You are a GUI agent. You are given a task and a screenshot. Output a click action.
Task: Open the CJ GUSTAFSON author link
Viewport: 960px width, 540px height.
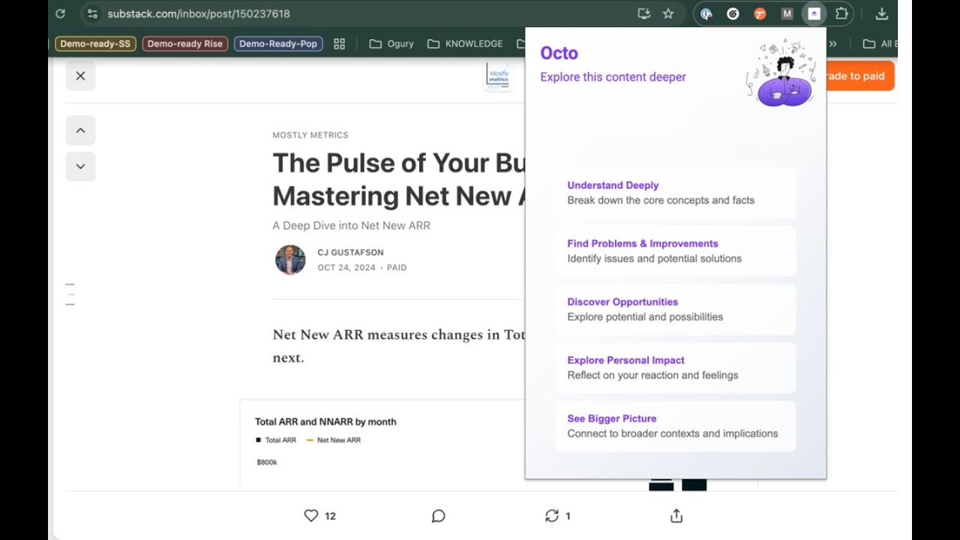[350, 253]
